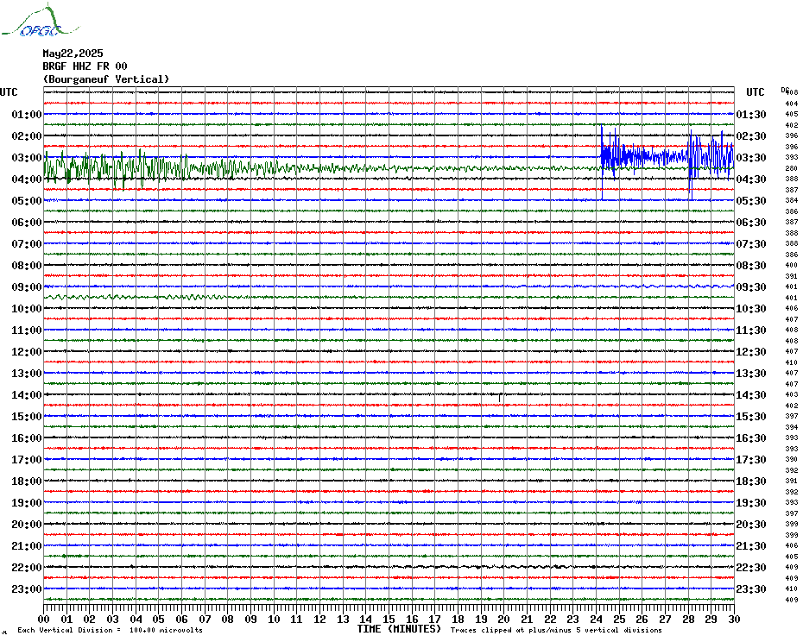Click the 04:00 hour label
Screen dimensions: 803x642
click(27, 179)
